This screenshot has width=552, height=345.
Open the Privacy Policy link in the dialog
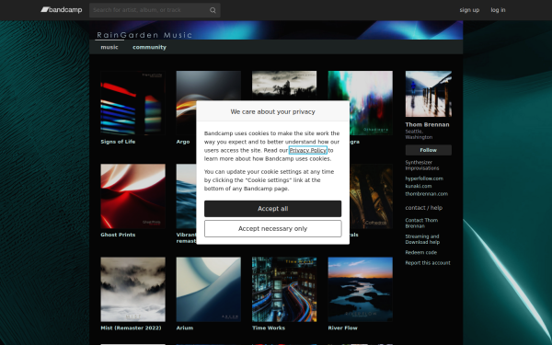(307, 150)
